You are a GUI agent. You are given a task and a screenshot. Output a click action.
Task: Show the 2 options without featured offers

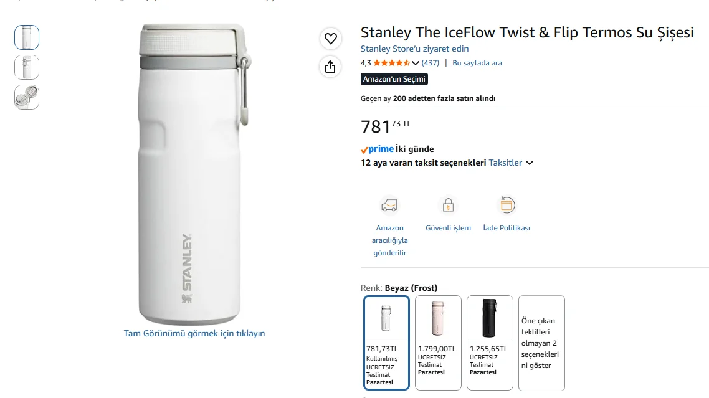(541, 343)
